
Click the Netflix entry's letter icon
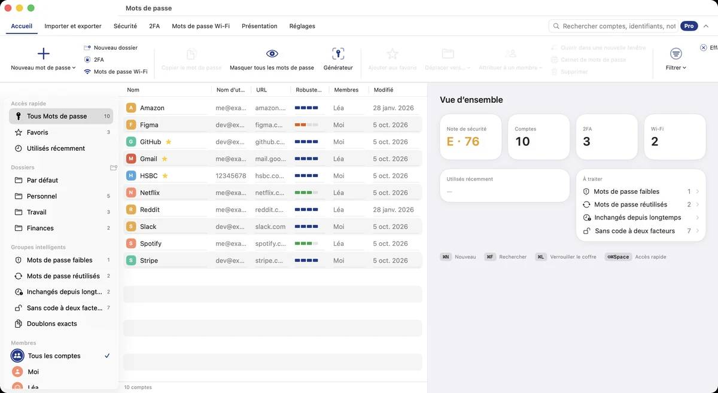point(131,193)
